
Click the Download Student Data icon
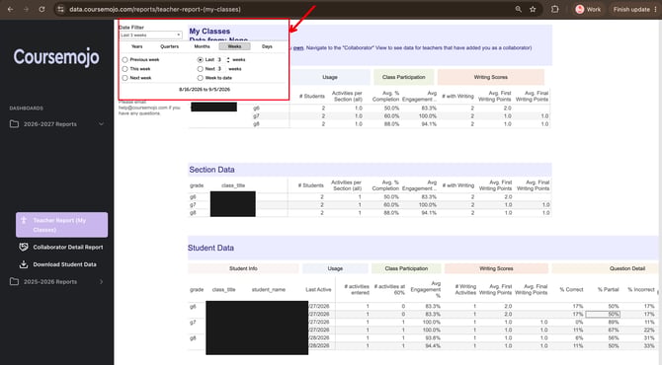[x=24, y=264]
